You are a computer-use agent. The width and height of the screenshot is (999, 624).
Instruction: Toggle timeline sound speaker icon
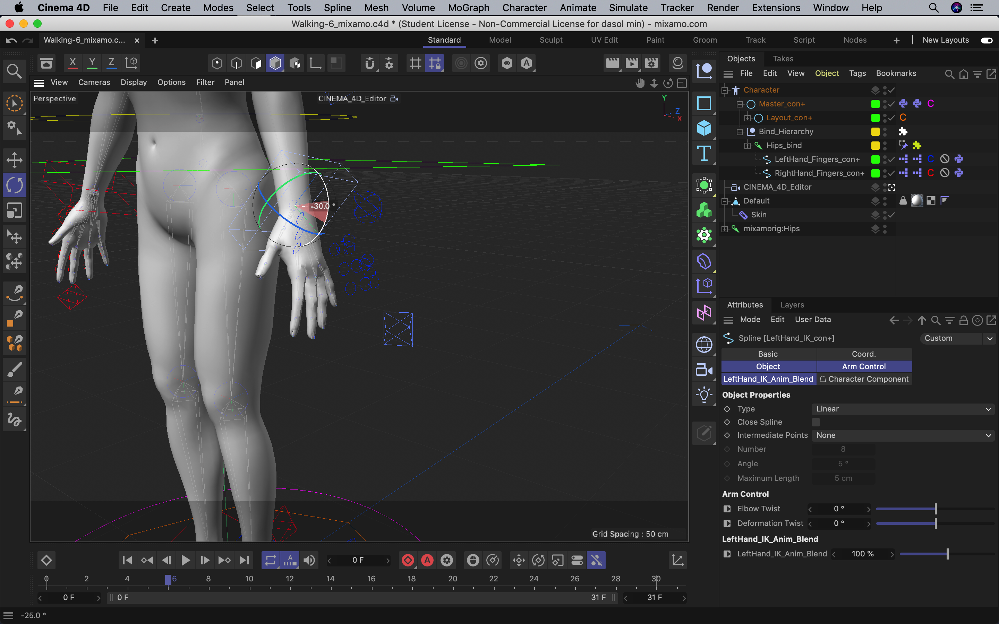[x=309, y=560]
